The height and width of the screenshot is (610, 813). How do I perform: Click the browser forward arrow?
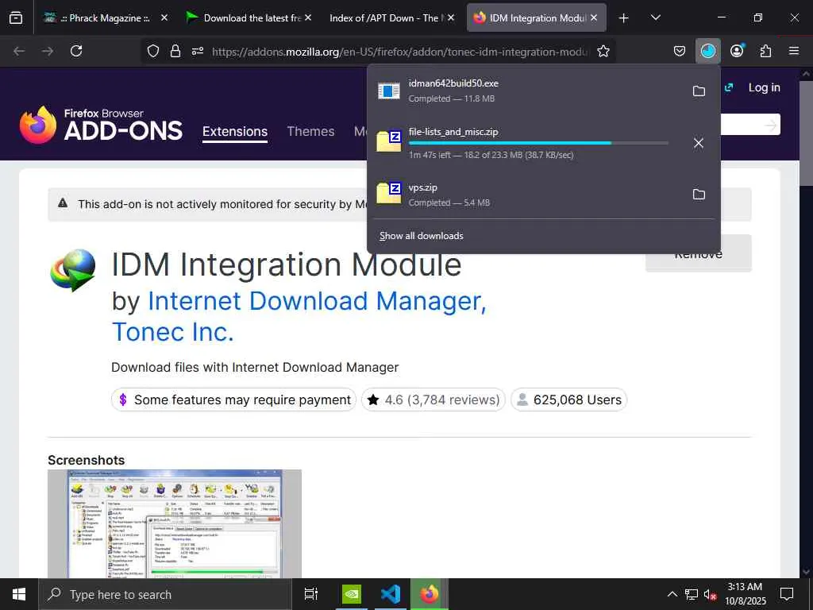(48, 51)
